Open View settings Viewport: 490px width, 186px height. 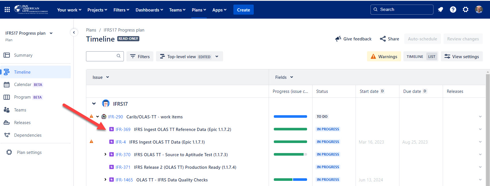[x=462, y=56]
